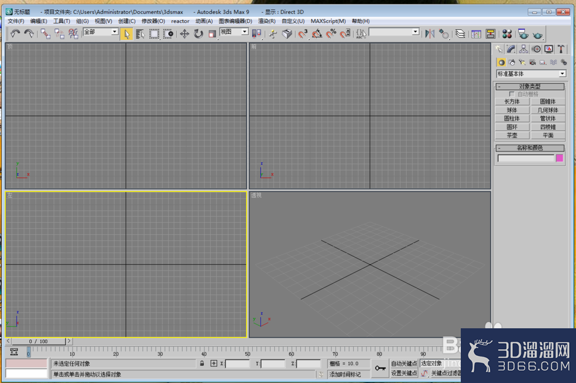The image size is (576, 383).
Task: Select the Unlink Selection tool
Action: click(59, 34)
